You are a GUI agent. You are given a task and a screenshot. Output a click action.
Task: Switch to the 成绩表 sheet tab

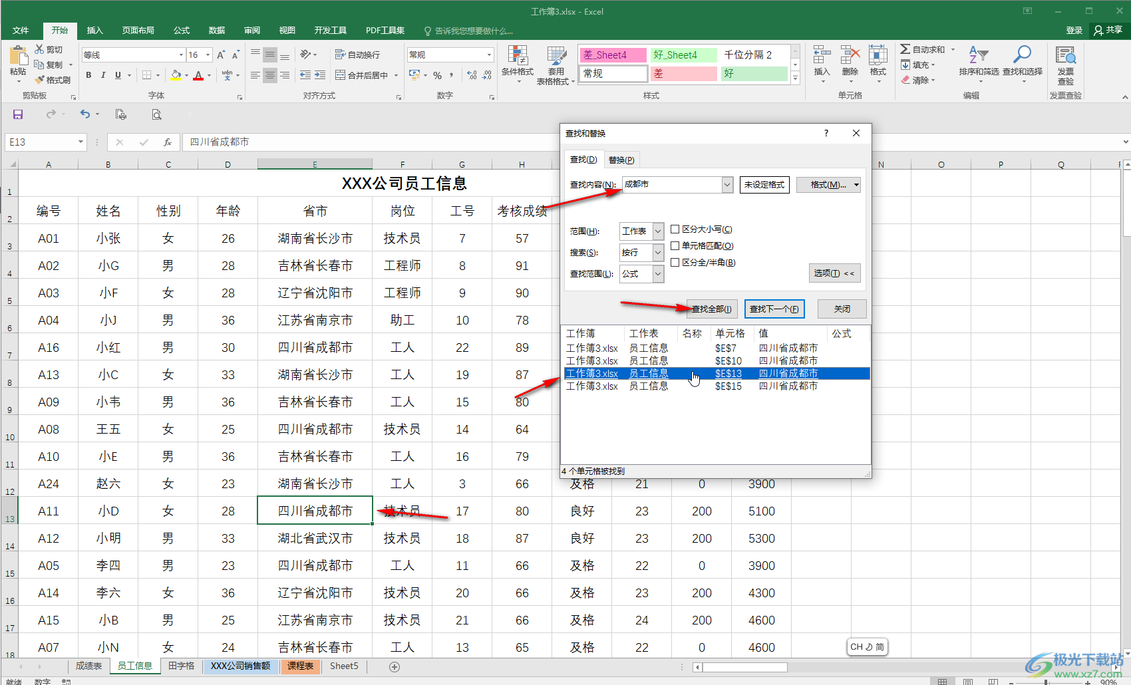click(88, 666)
